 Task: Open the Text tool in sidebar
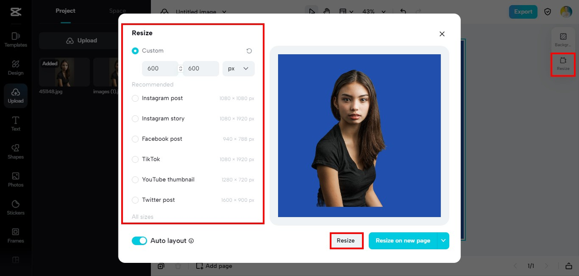(x=15, y=124)
